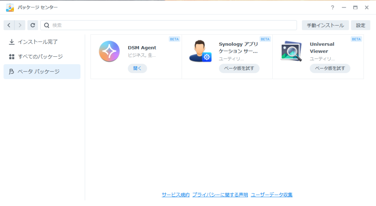The width and height of the screenshot is (376, 206).
Task: Open Synology アプリケーション サー... title
Action: point(238,48)
